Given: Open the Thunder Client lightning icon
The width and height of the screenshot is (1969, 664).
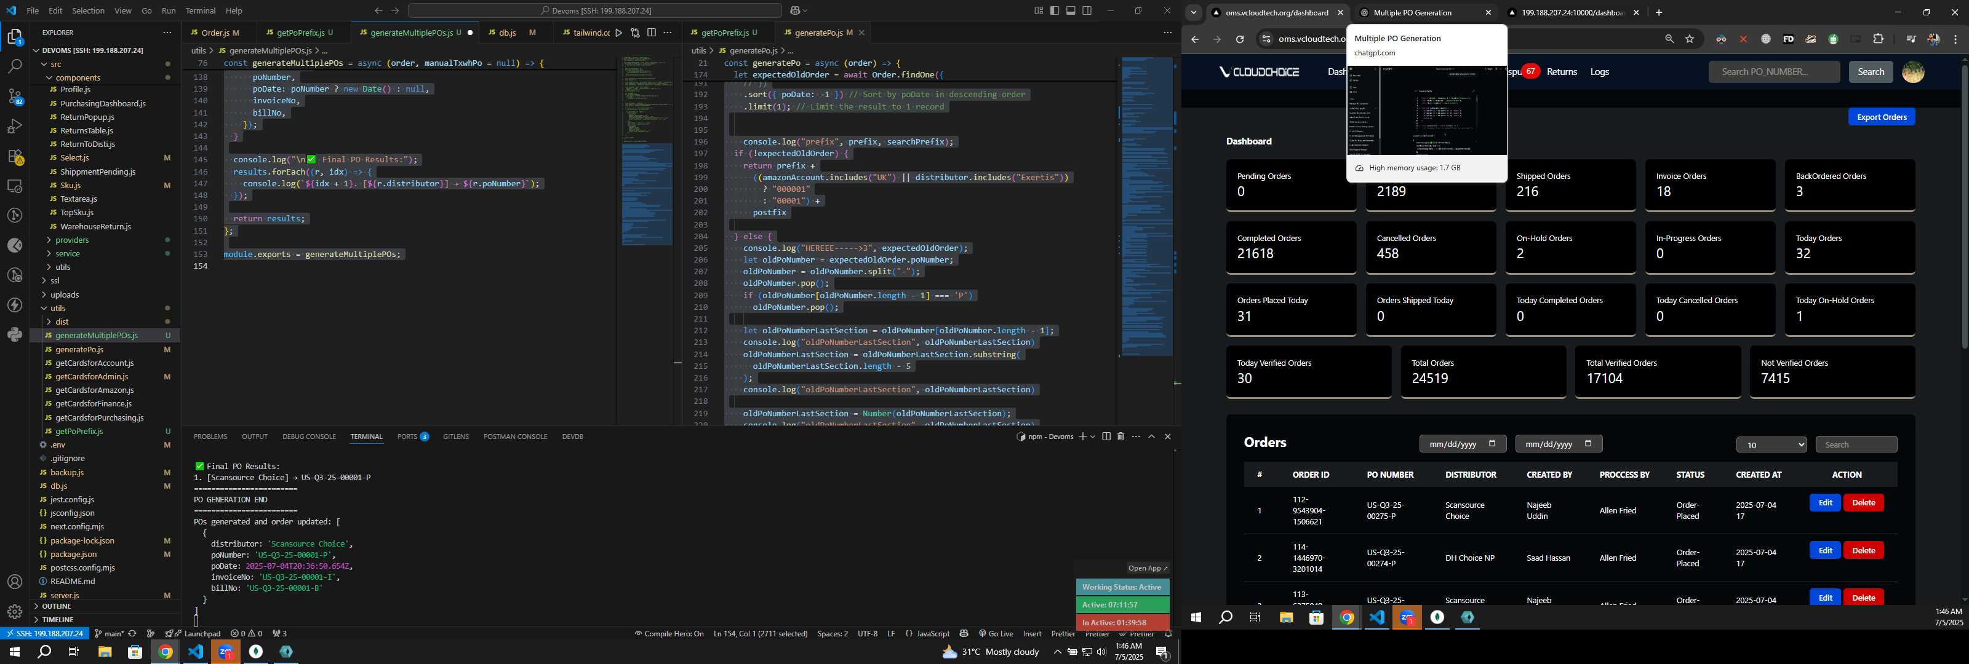Looking at the screenshot, I should point(15,305).
